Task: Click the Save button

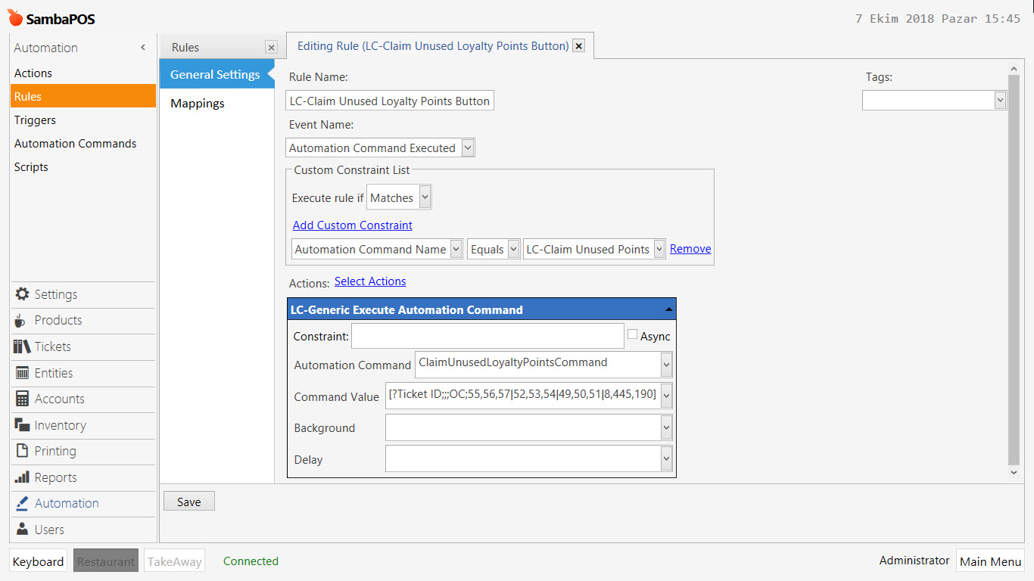Action: tap(189, 502)
